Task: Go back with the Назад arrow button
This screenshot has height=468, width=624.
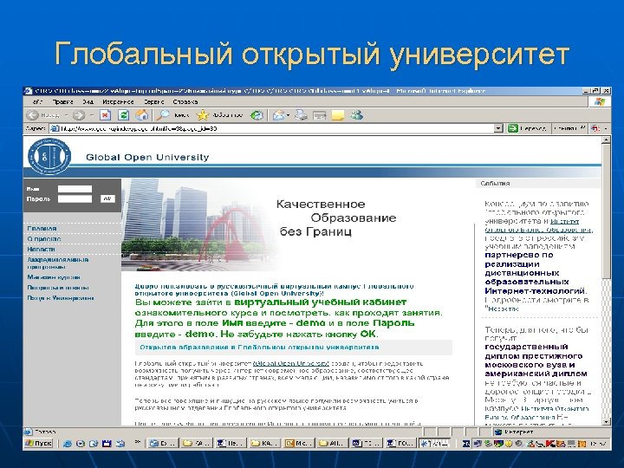Action: [43, 115]
